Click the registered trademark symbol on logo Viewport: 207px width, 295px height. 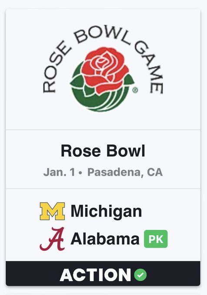pos(135,90)
